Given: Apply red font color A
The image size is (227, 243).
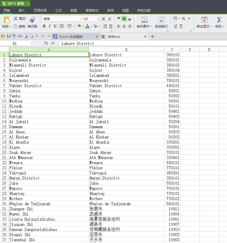Looking at the screenshot, I should click(87, 26).
